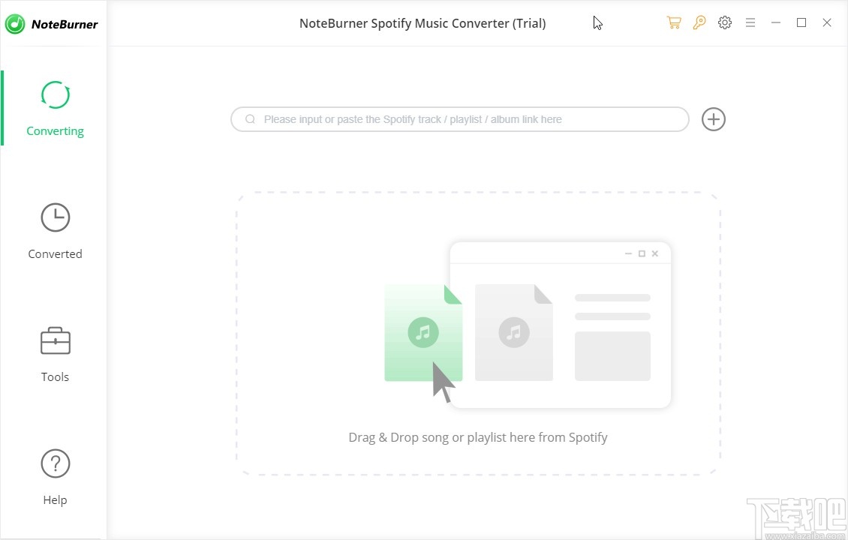Click the NoteBurner logo
This screenshot has width=848, height=540.
point(53,23)
